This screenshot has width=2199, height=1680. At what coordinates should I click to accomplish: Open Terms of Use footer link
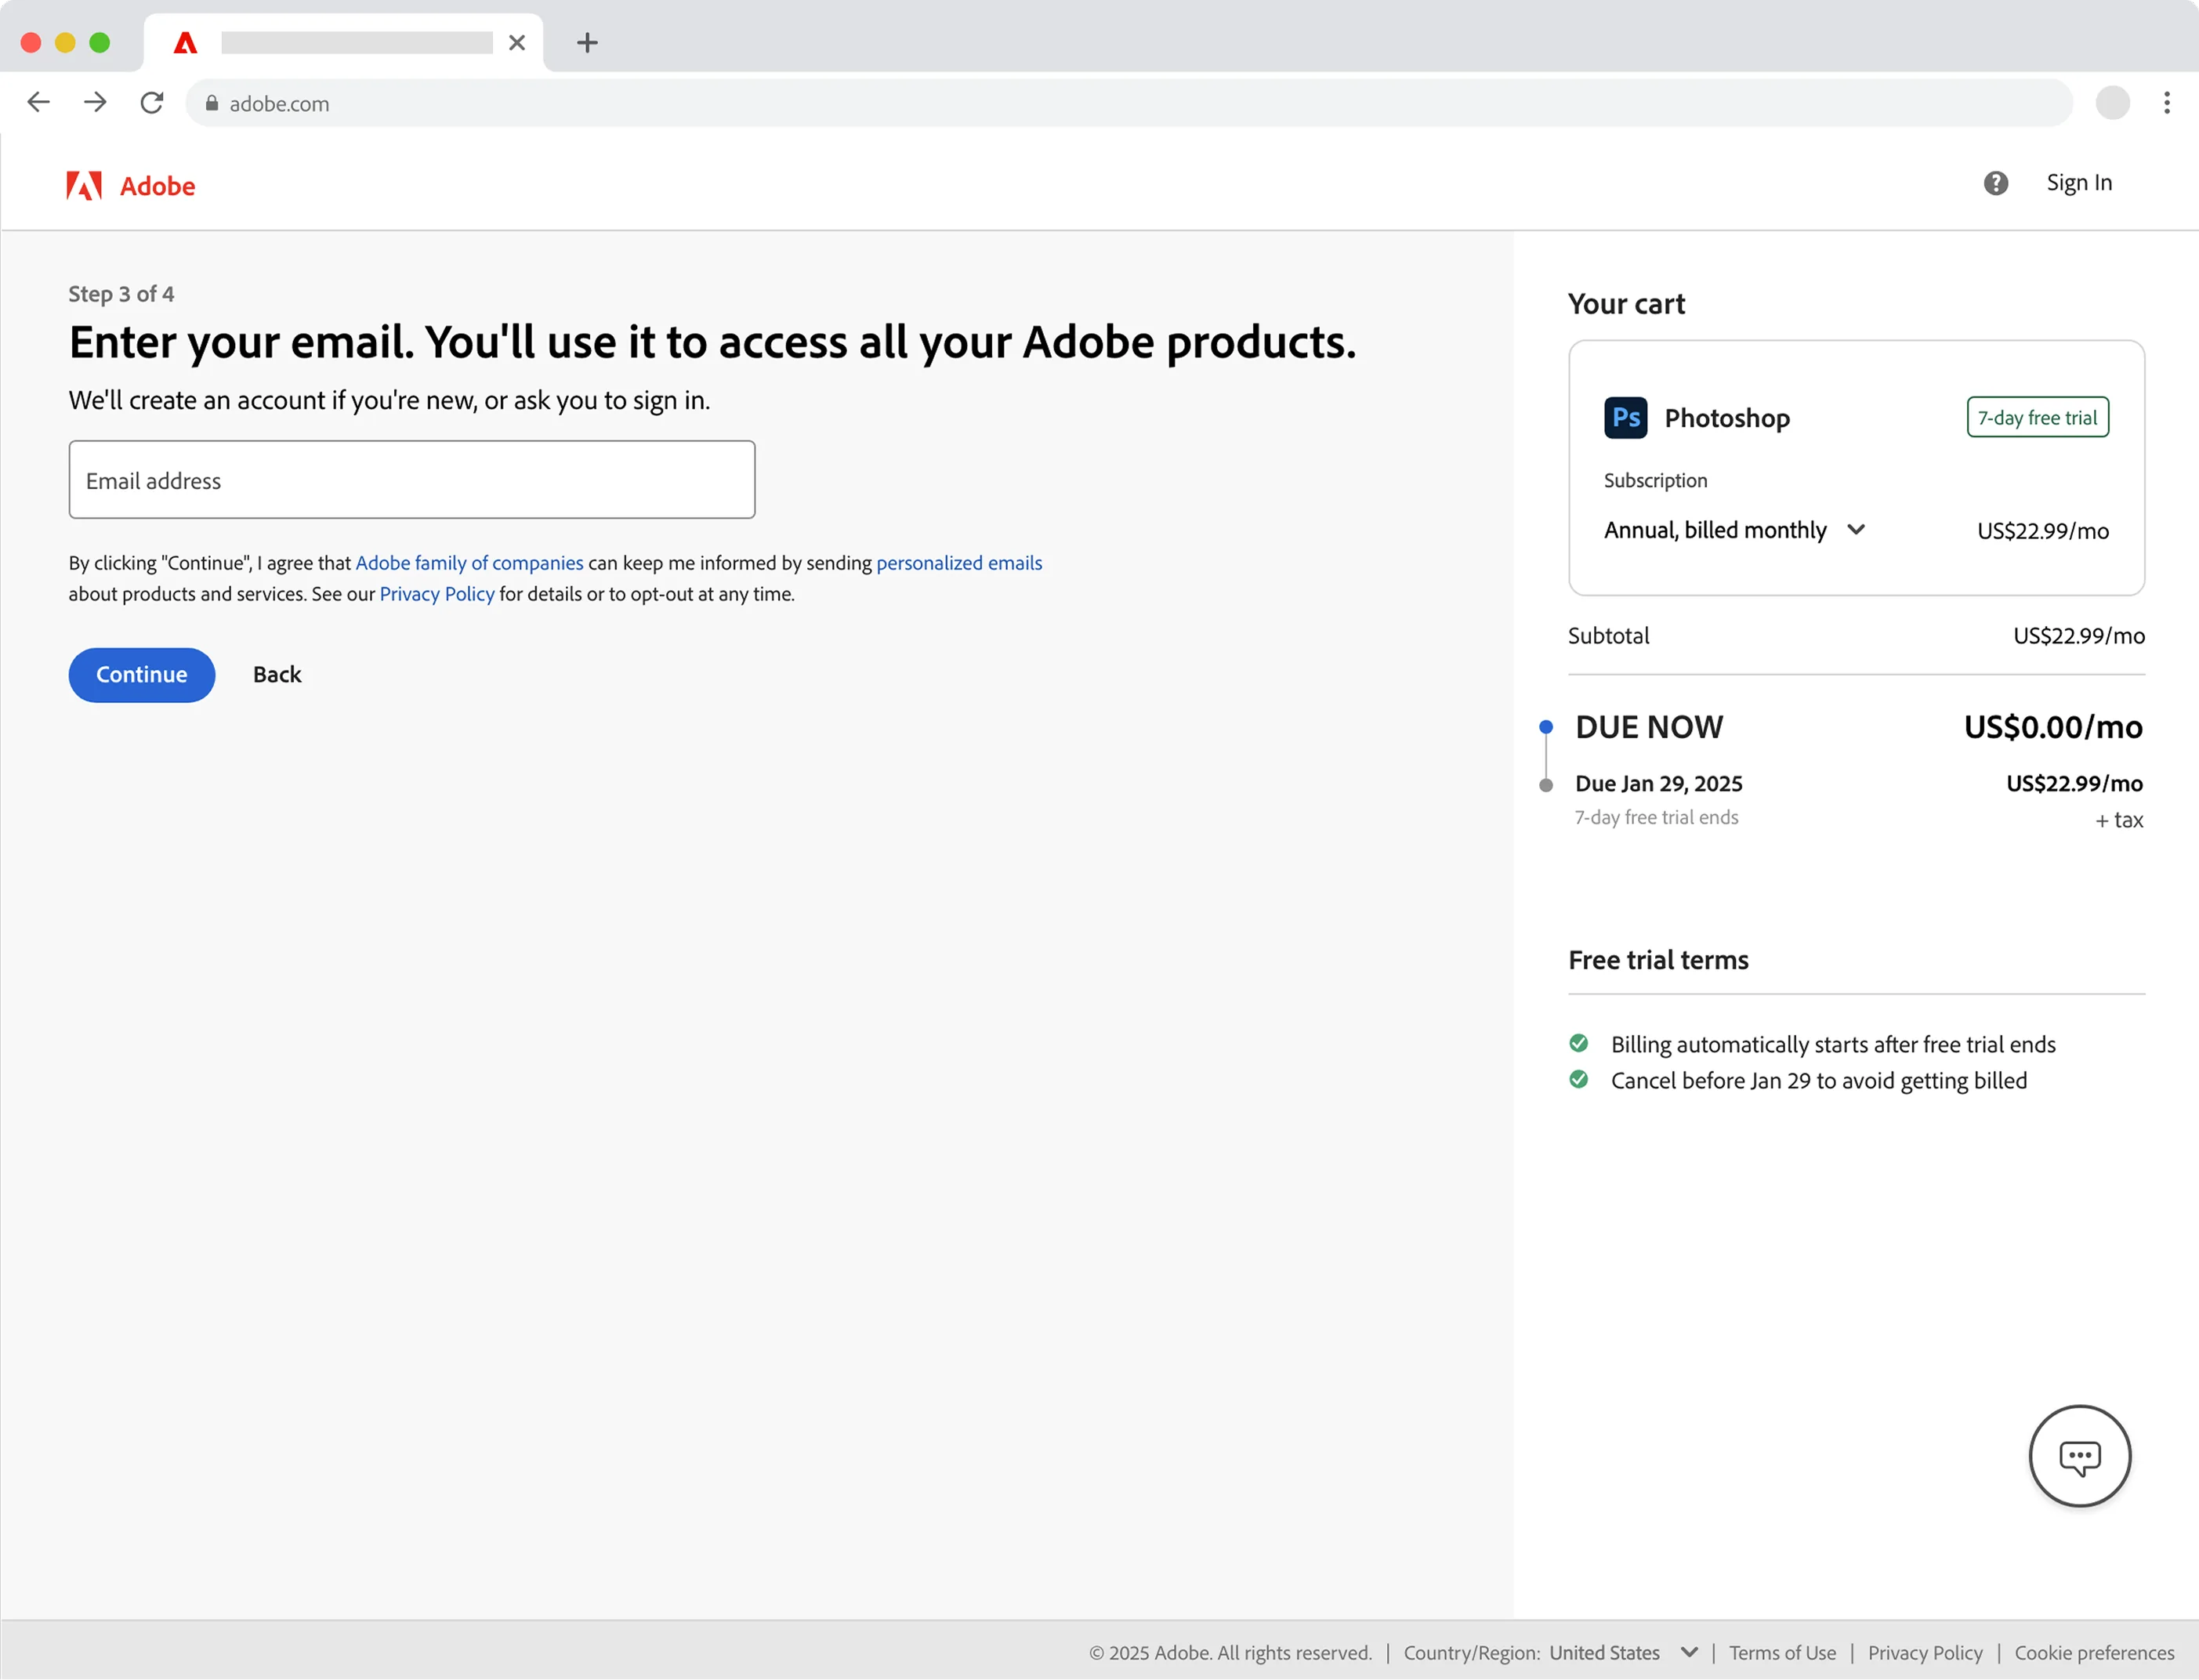(1782, 1652)
